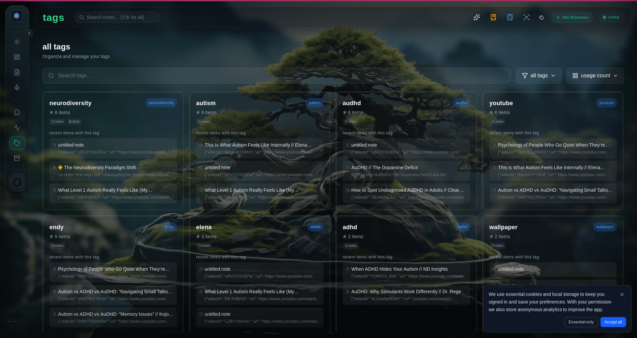Open Memory Issues note in endy card

tap(113, 317)
